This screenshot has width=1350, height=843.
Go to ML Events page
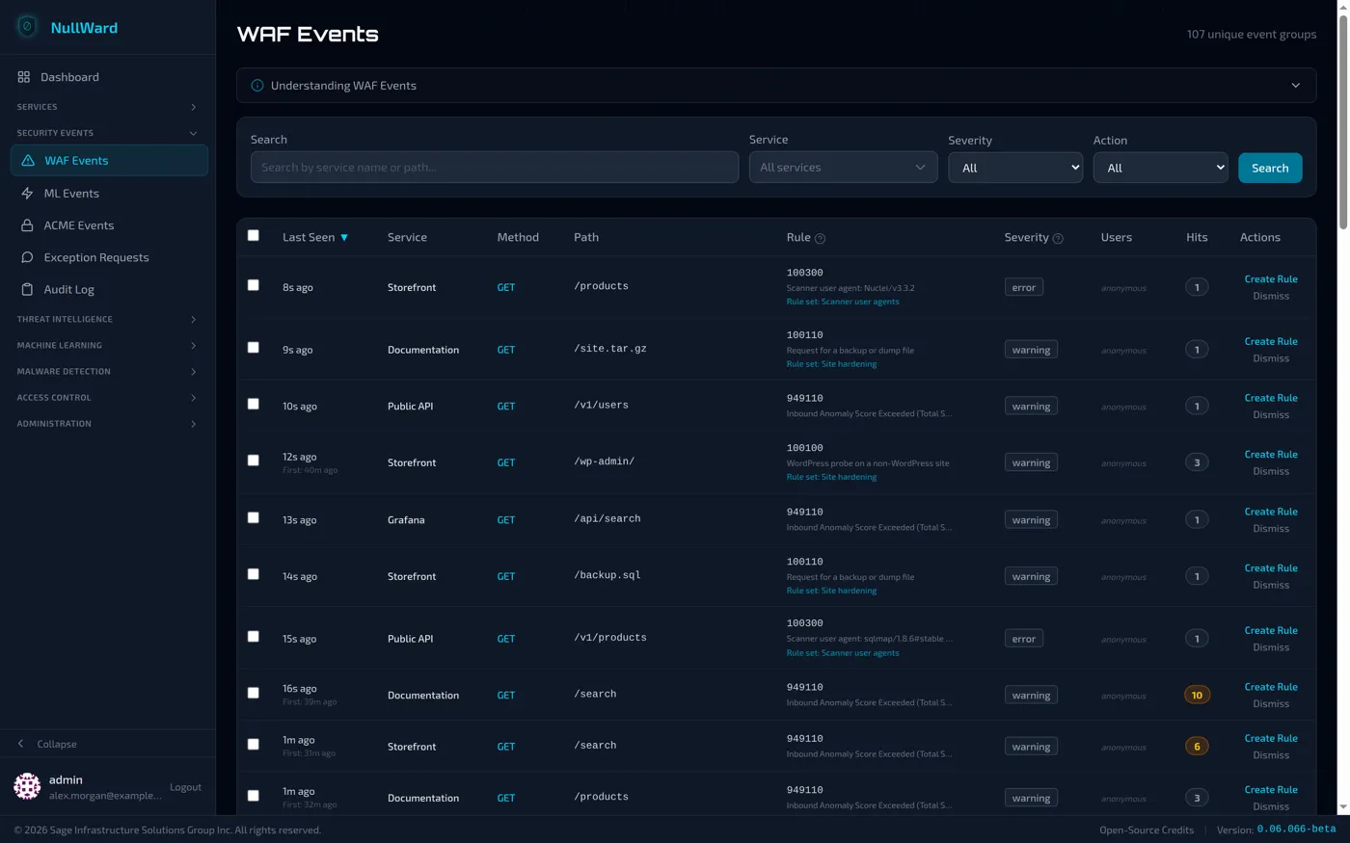[x=109, y=194]
